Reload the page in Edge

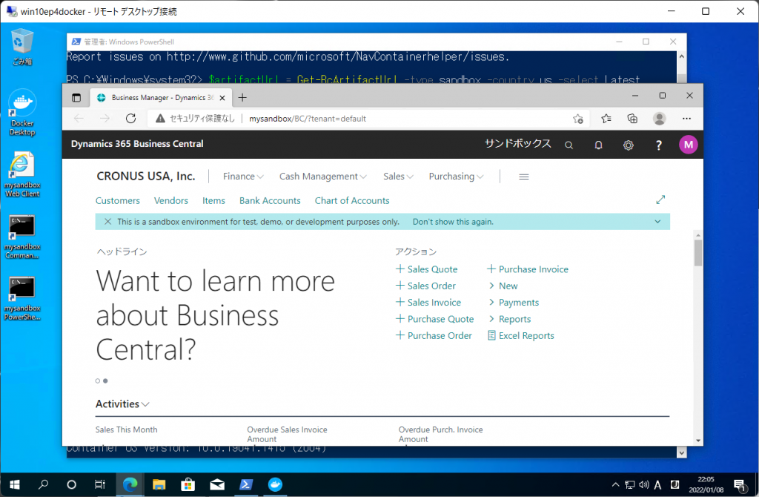130,119
